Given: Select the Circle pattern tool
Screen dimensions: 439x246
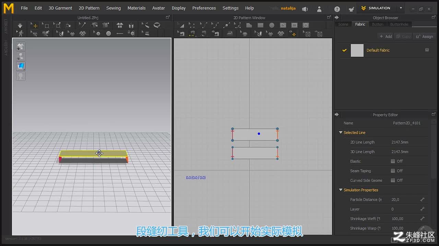Looking at the screenshot, I should point(272,25).
